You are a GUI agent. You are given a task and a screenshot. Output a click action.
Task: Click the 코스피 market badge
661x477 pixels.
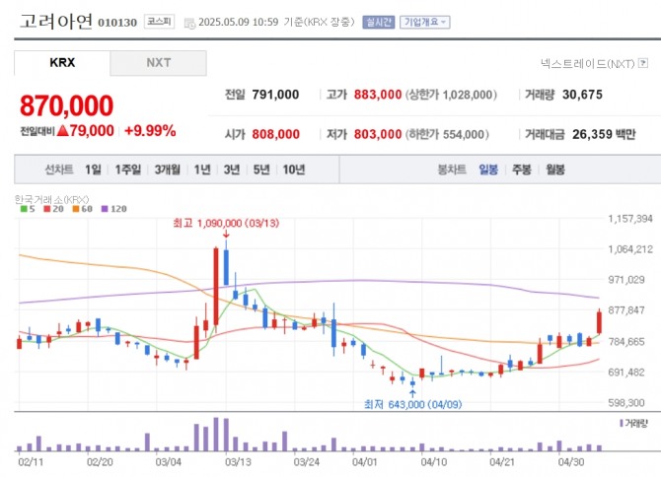pyautogui.click(x=159, y=22)
